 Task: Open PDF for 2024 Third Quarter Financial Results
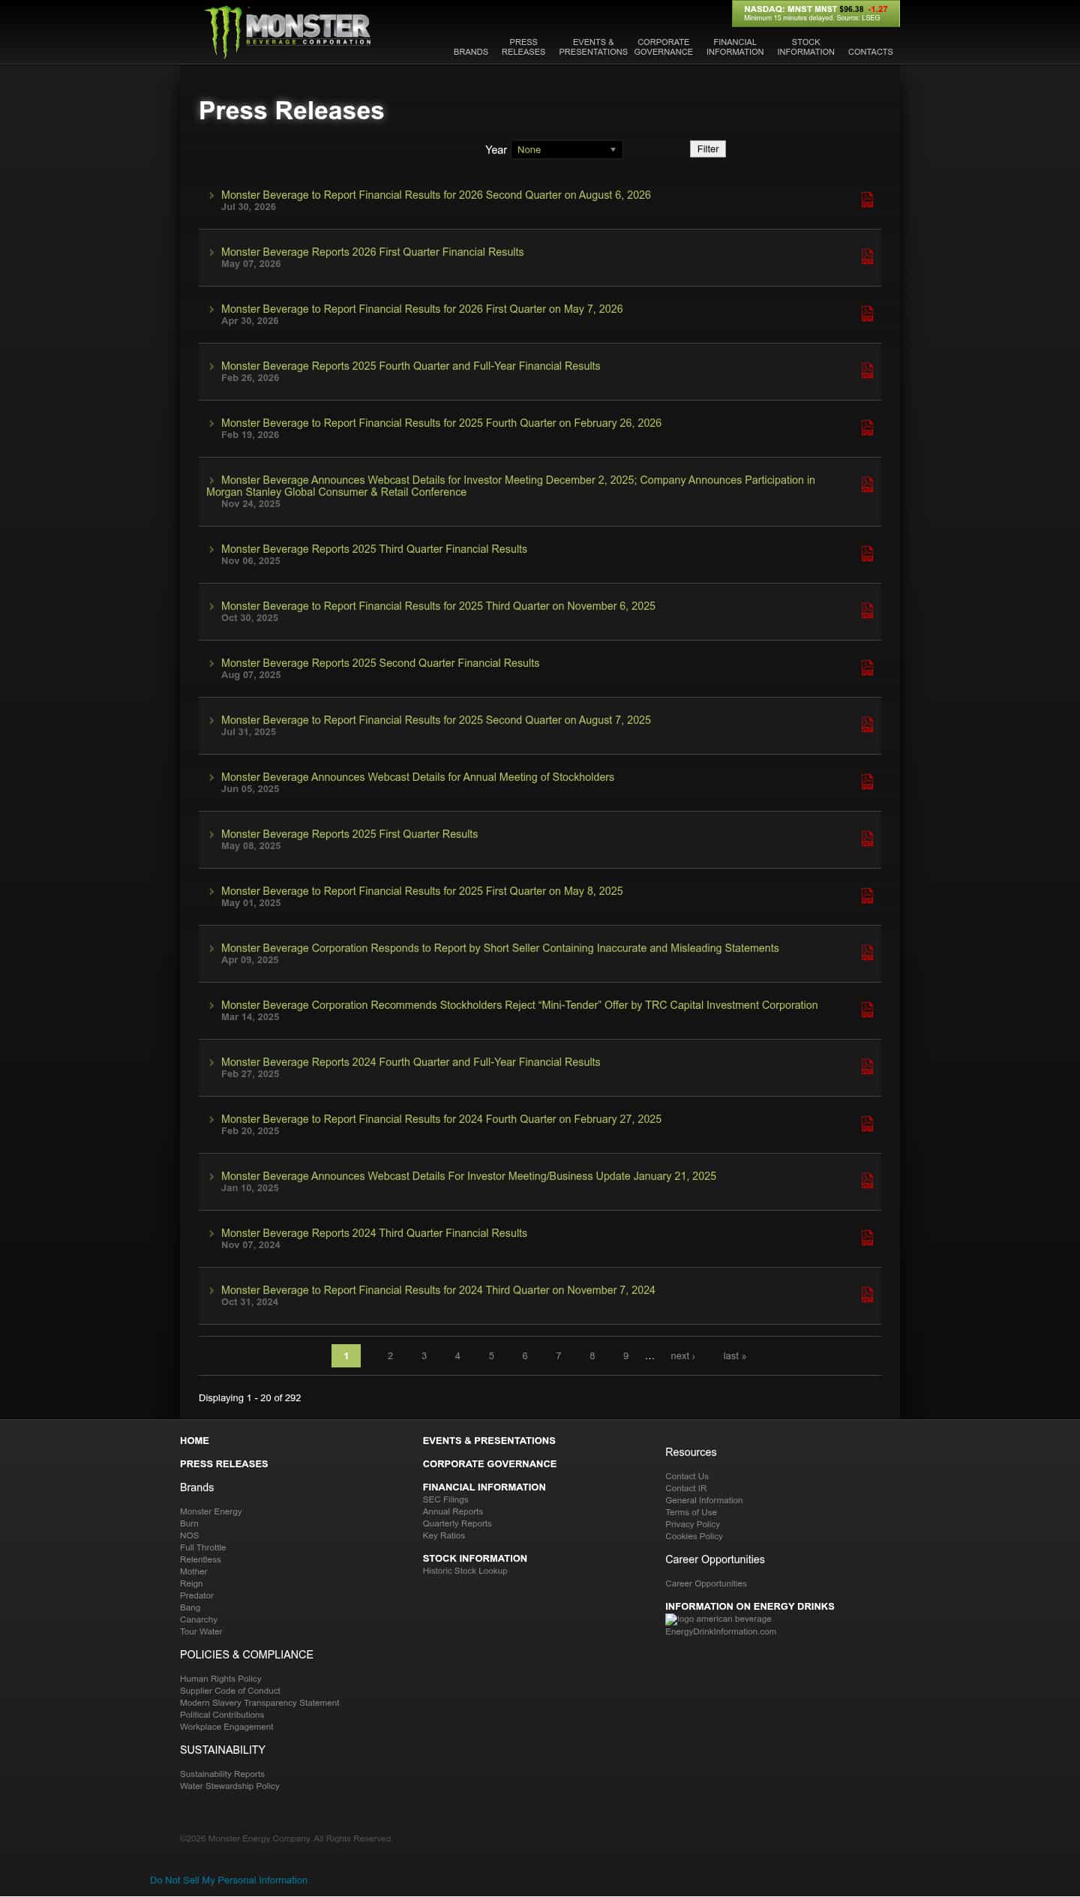tap(867, 1238)
